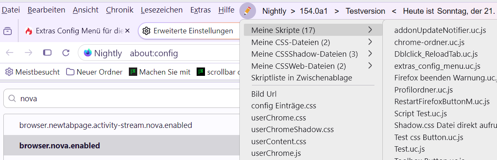Go back with the back arrow
This screenshot has width=497, height=160.
10,52
